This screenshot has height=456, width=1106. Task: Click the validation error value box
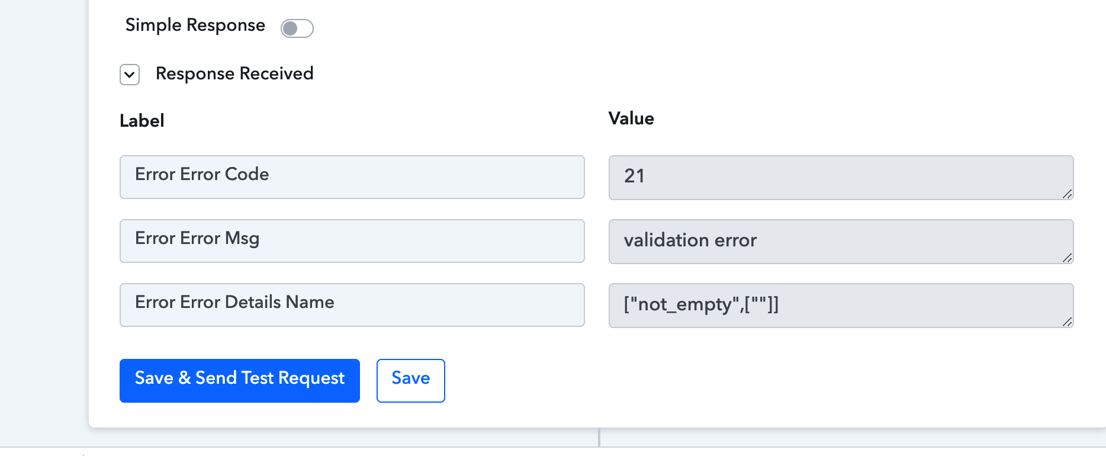[840, 241]
